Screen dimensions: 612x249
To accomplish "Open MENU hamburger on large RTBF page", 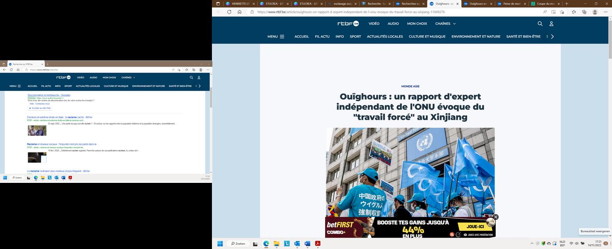I will pos(276,37).
